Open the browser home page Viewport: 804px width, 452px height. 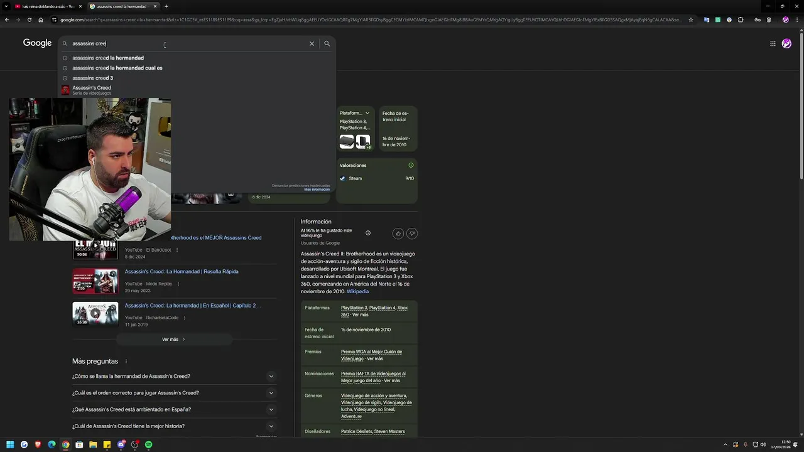(40, 19)
